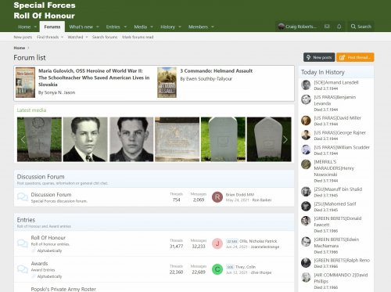391x292 pixels.
Task: Open 3 Commando: Helmand Assault title link
Action: pyautogui.click(x=217, y=70)
